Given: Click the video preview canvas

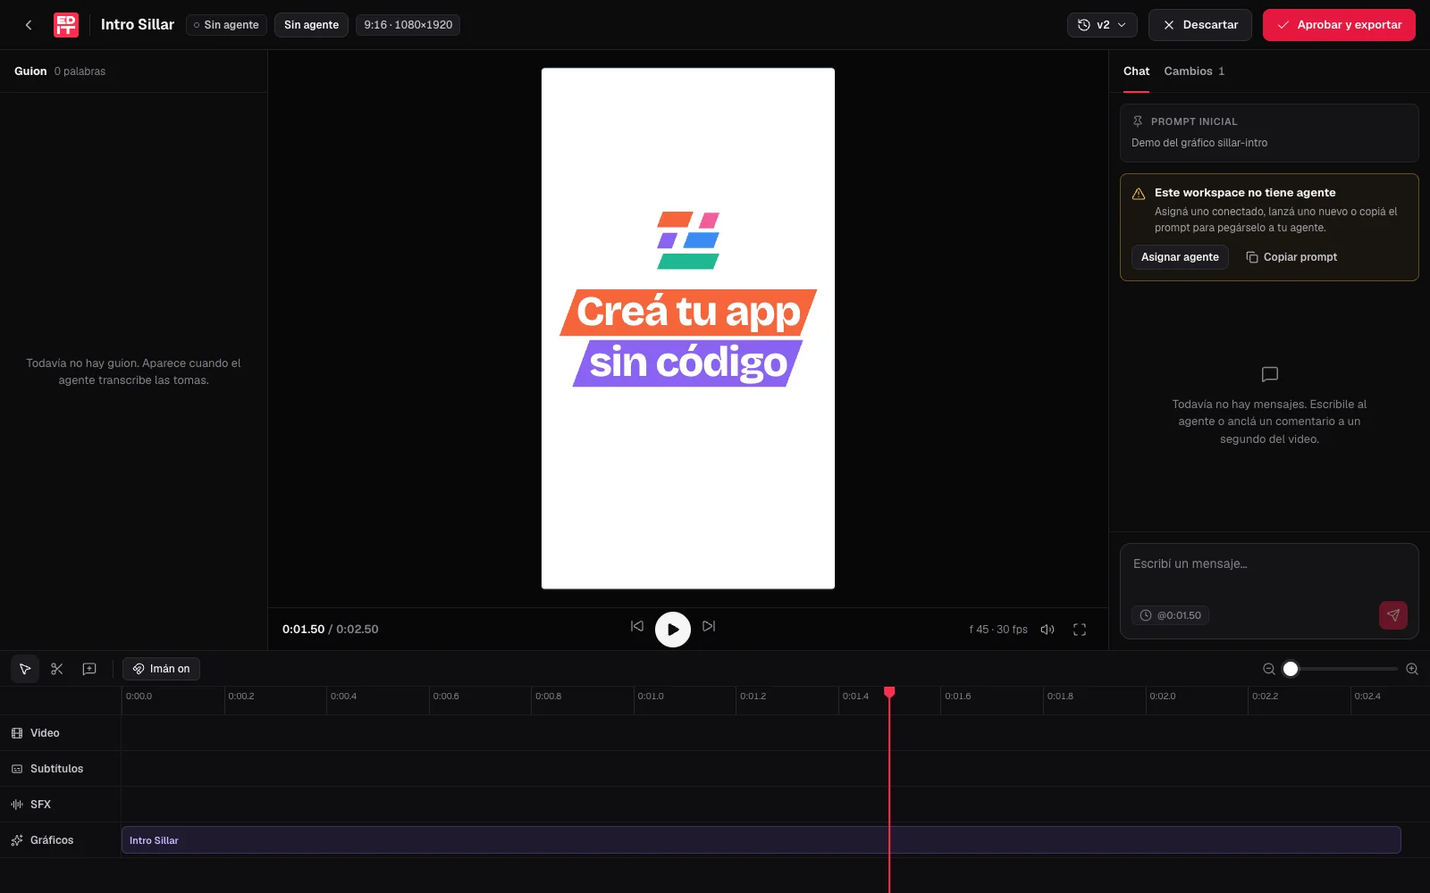Looking at the screenshot, I should click(688, 329).
